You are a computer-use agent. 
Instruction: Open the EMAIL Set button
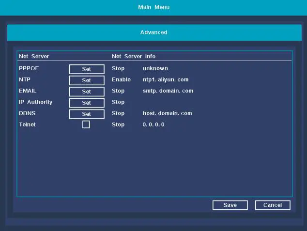pos(87,92)
